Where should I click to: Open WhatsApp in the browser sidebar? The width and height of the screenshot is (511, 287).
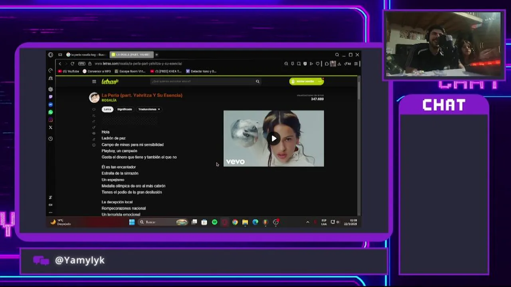[x=50, y=112]
